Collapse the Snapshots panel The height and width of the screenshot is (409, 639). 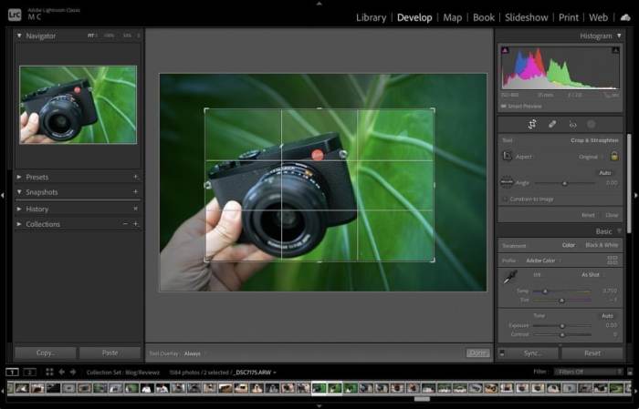(19, 192)
